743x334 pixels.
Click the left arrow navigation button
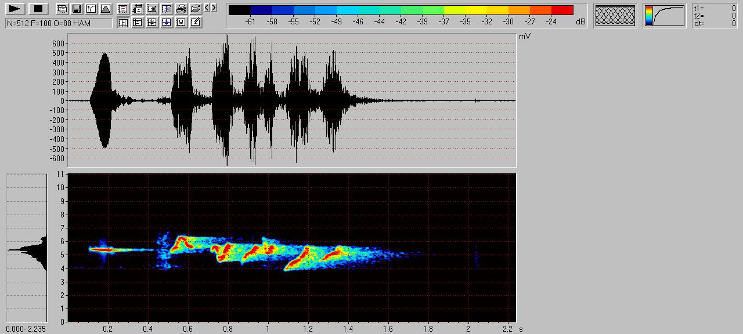pyautogui.click(x=207, y=8)
